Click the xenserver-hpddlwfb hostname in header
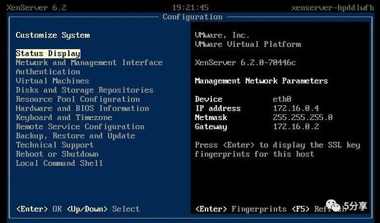380x223 pixels. pyautogui.click(x=332, y=8)
